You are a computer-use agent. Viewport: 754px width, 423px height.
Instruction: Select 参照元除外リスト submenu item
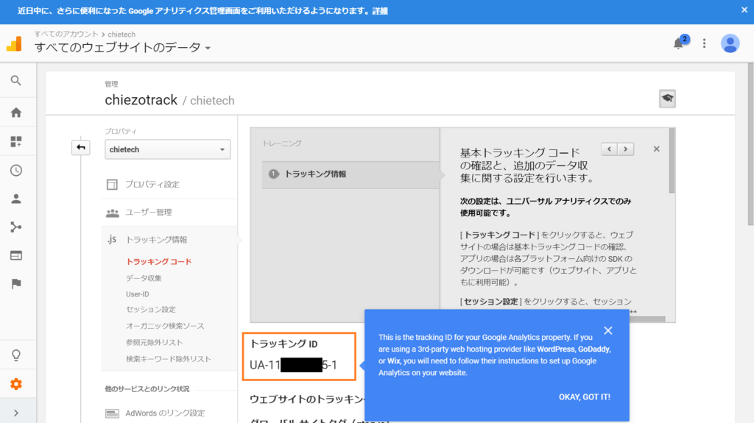point(155,342)
